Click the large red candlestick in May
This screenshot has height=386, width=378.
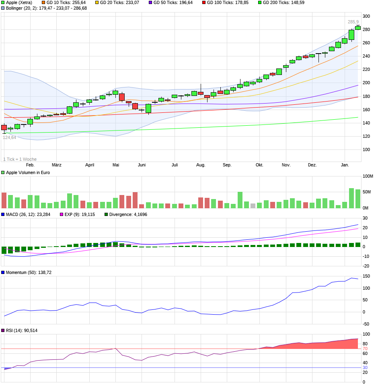tap(122, 97)
